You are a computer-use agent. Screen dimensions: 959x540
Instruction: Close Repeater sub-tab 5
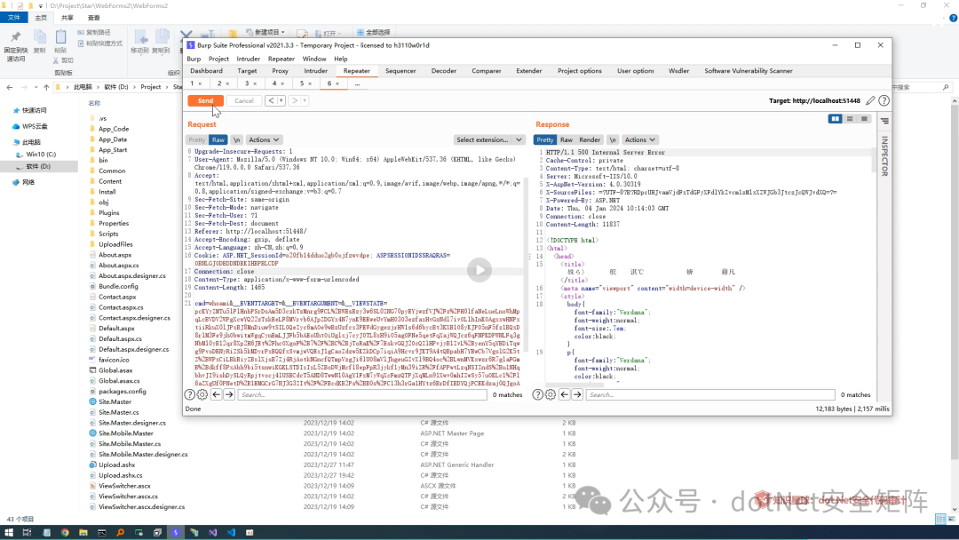click(x=310, y=83)
